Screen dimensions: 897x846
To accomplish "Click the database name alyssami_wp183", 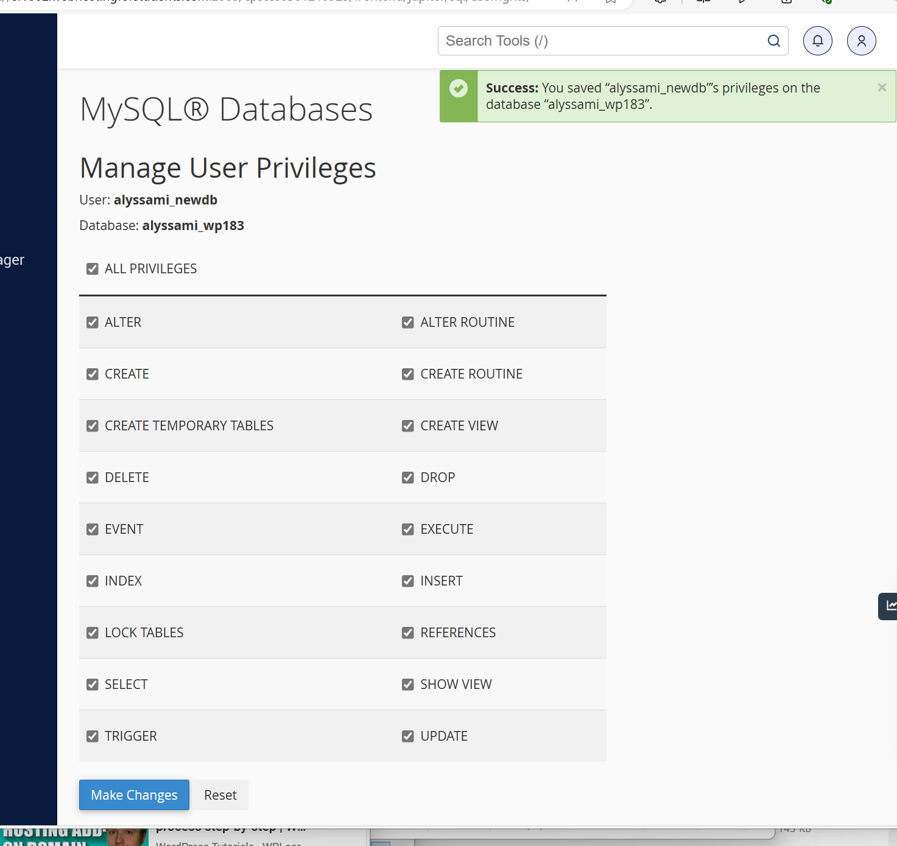I will (193, 226).
